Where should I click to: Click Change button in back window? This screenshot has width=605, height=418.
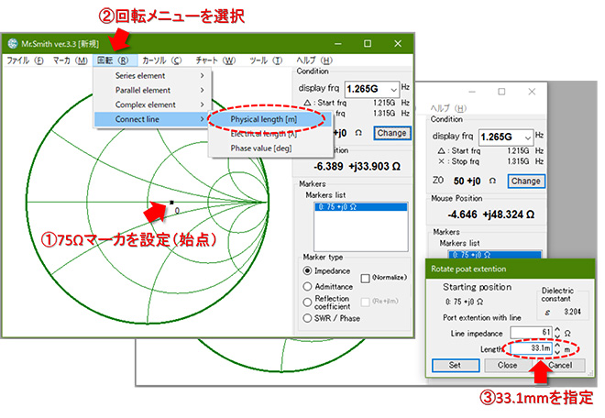pyautogui.click(x=526, y=181)
